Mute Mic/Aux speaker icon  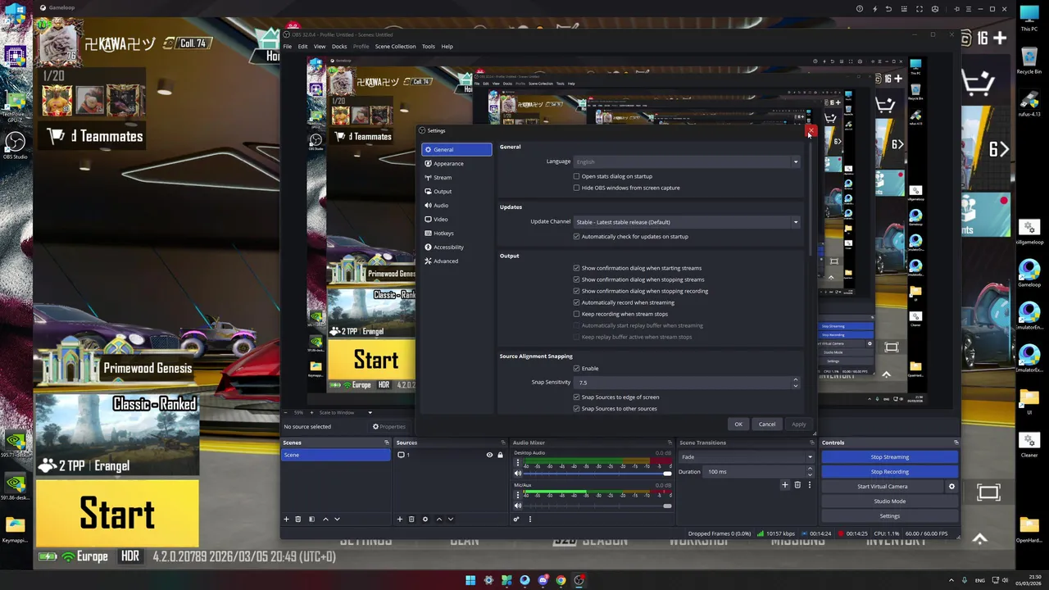pyautogui.click(x=517, y=506)
